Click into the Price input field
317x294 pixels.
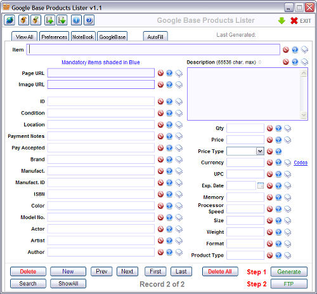point(245,140)
